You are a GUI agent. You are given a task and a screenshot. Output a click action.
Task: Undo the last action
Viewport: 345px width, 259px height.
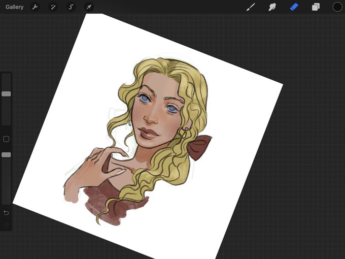click(6, 213)
